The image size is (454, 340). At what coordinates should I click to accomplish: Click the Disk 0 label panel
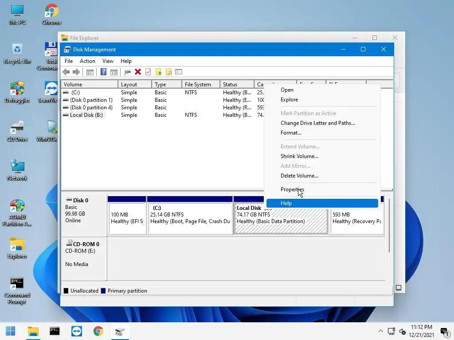click(x=84, y=215)
